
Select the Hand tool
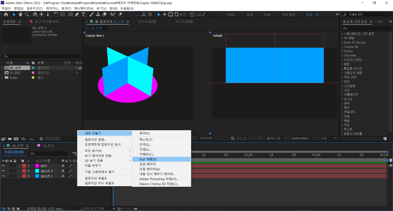[20, 14]
